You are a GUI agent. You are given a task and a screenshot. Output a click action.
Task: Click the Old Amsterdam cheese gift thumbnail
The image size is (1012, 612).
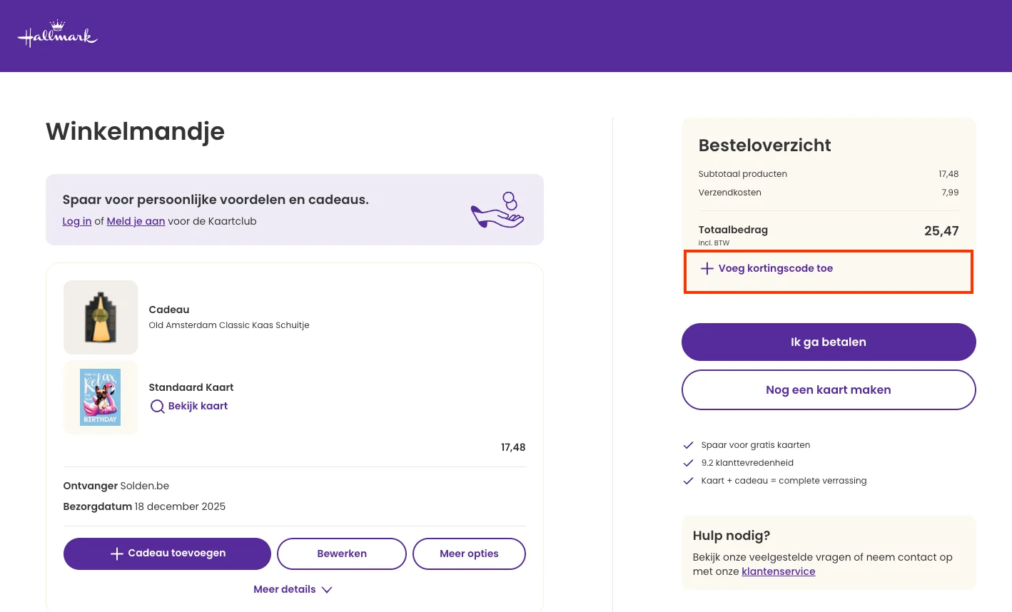pyautogui.click(x=100, y=317)
